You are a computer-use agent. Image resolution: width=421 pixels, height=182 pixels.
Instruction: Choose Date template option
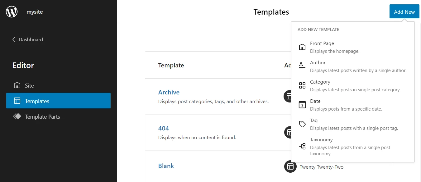[x=353, y=105]
